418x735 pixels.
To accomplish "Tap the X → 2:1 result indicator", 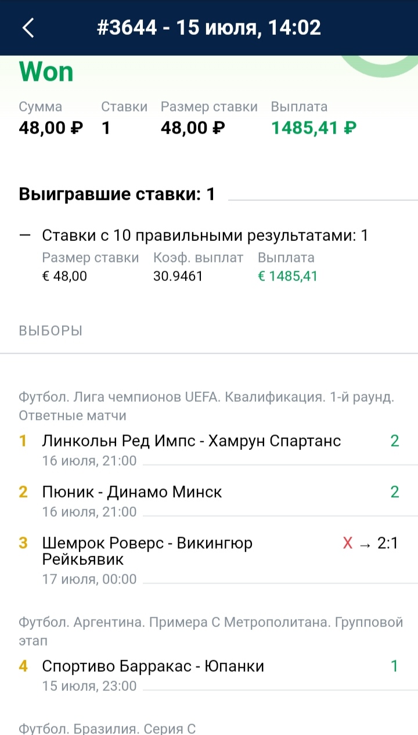I will click(x=370, y=544).
